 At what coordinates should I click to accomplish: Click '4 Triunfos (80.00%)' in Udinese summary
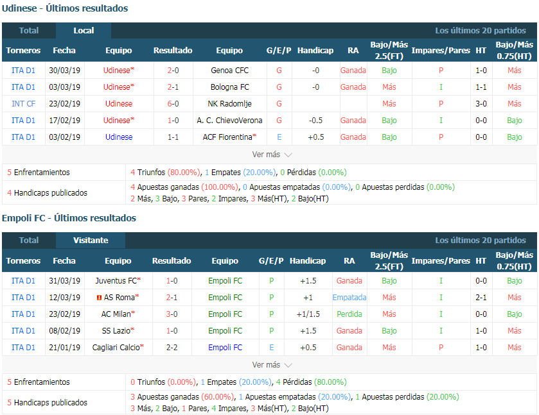tap(165, 173)
